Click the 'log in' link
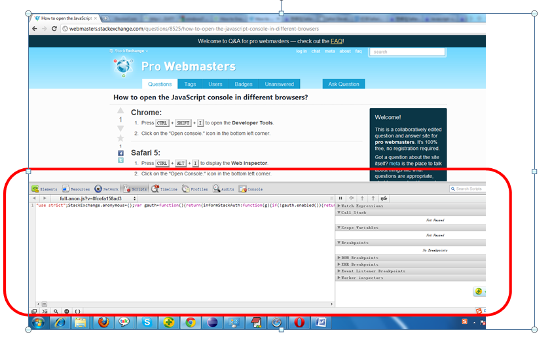Viewport: 550px width, 343px height. point(301,51)
